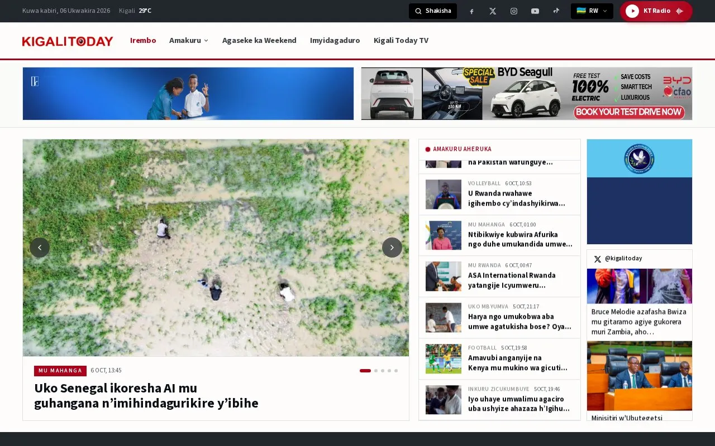Click the MU MAHANGA tag on main story
Screen dimensions: 715x446
point(60,371)
